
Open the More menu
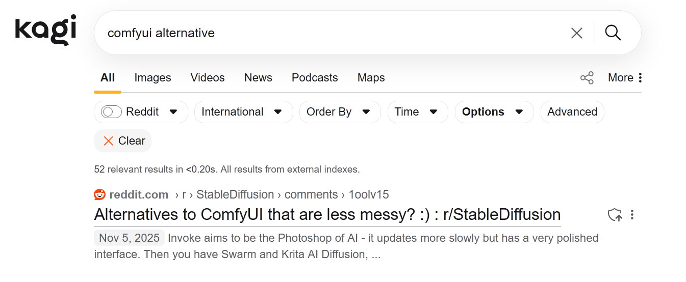point(625,78)
